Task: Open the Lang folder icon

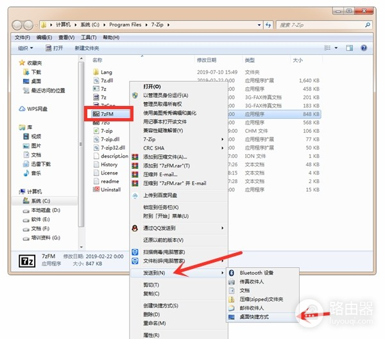Action: [96, 72]
